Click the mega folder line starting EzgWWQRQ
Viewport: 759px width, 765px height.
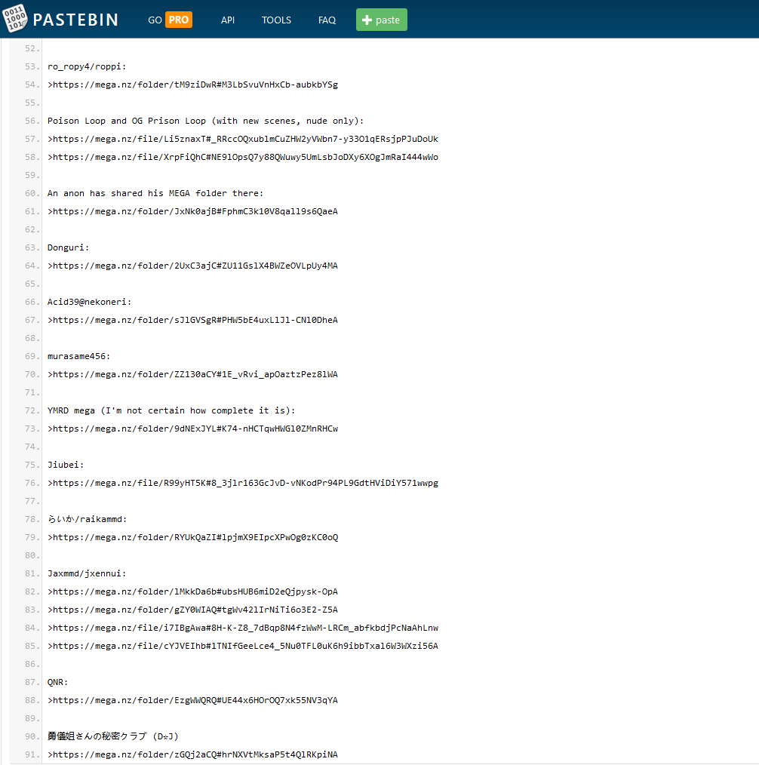(x=192, y=700)
